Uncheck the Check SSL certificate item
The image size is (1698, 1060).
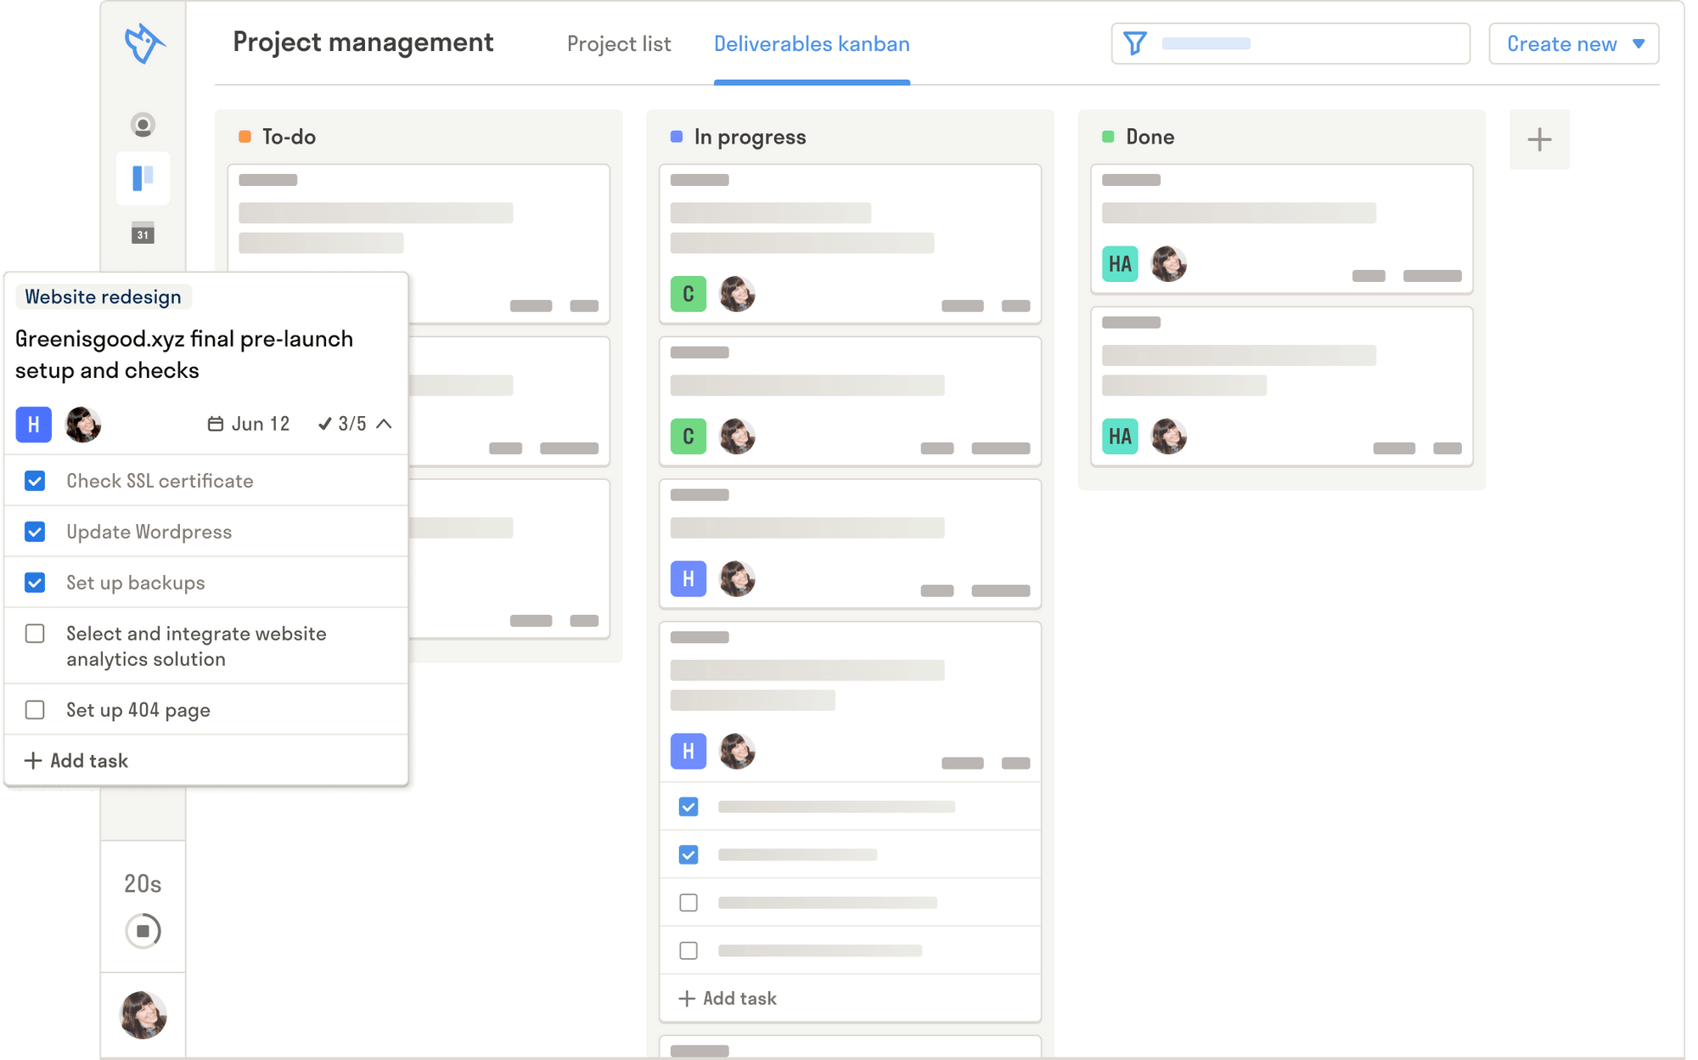pos(34,481)
